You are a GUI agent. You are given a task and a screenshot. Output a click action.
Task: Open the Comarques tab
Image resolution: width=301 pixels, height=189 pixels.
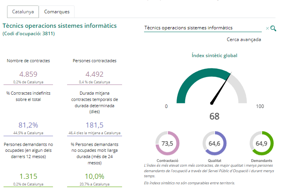click(57, 12)
